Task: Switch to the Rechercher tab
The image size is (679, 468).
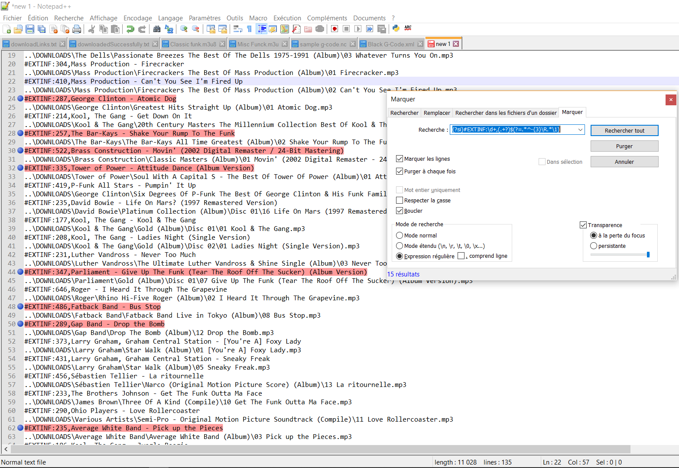Action: click(x=404, y=113)
